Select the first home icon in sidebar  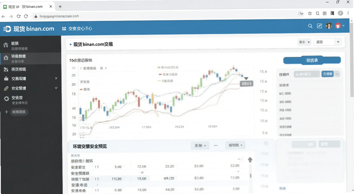pyautogui.click(x=6, y=45)
